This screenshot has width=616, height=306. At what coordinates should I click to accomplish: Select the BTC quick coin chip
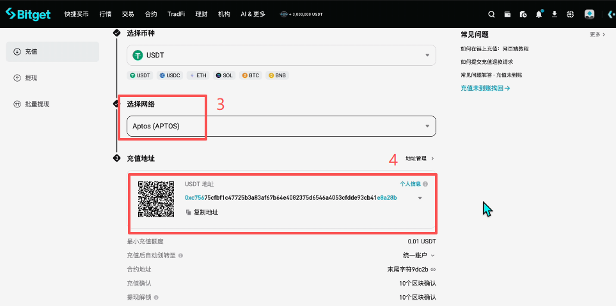point(250,75)
